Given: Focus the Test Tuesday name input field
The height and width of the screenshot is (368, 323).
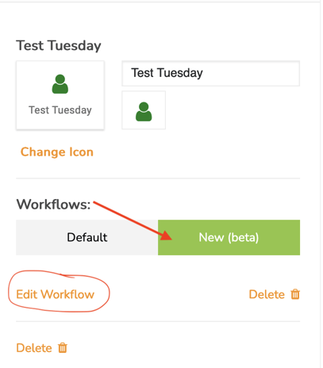Looking at the screenshot, I should pyautogui.click(x=210, y=73).
